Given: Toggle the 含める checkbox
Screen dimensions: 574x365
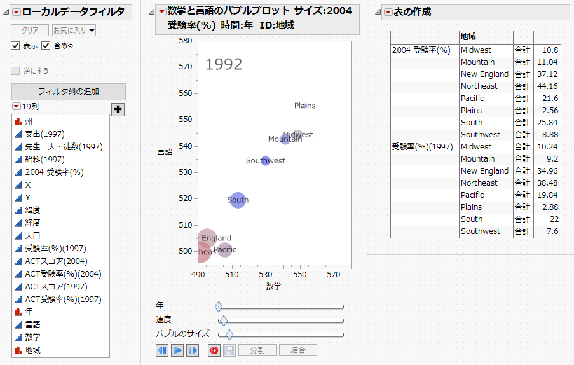Looking at the screenshot, I should 46,45.
